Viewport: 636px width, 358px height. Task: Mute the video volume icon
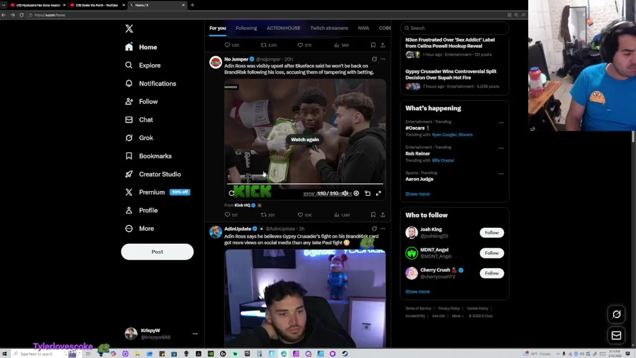tap(345, 193)
